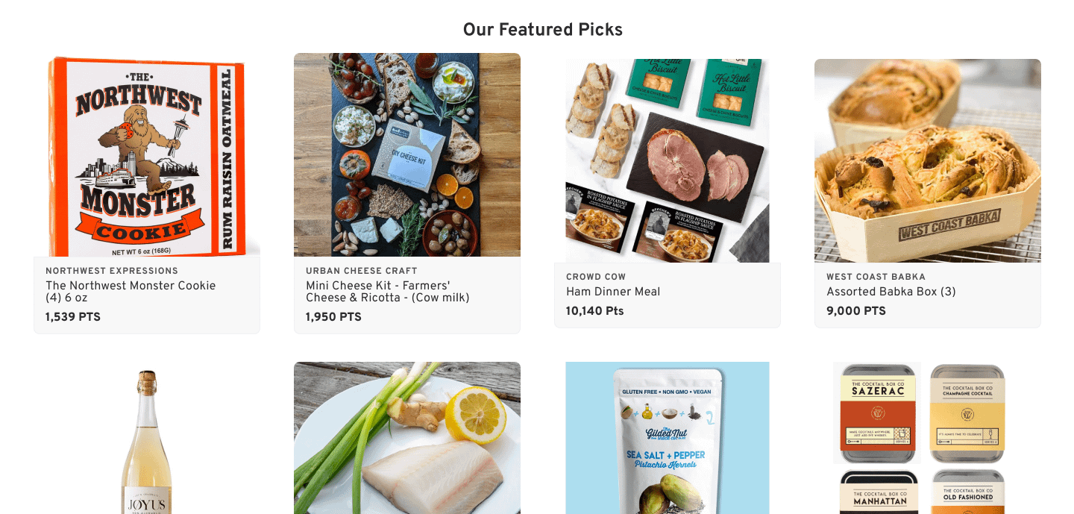The image size is (1074, 514).
Task: Open the Northwest Monster Cookie product image
Action: (x=147, y=155)
